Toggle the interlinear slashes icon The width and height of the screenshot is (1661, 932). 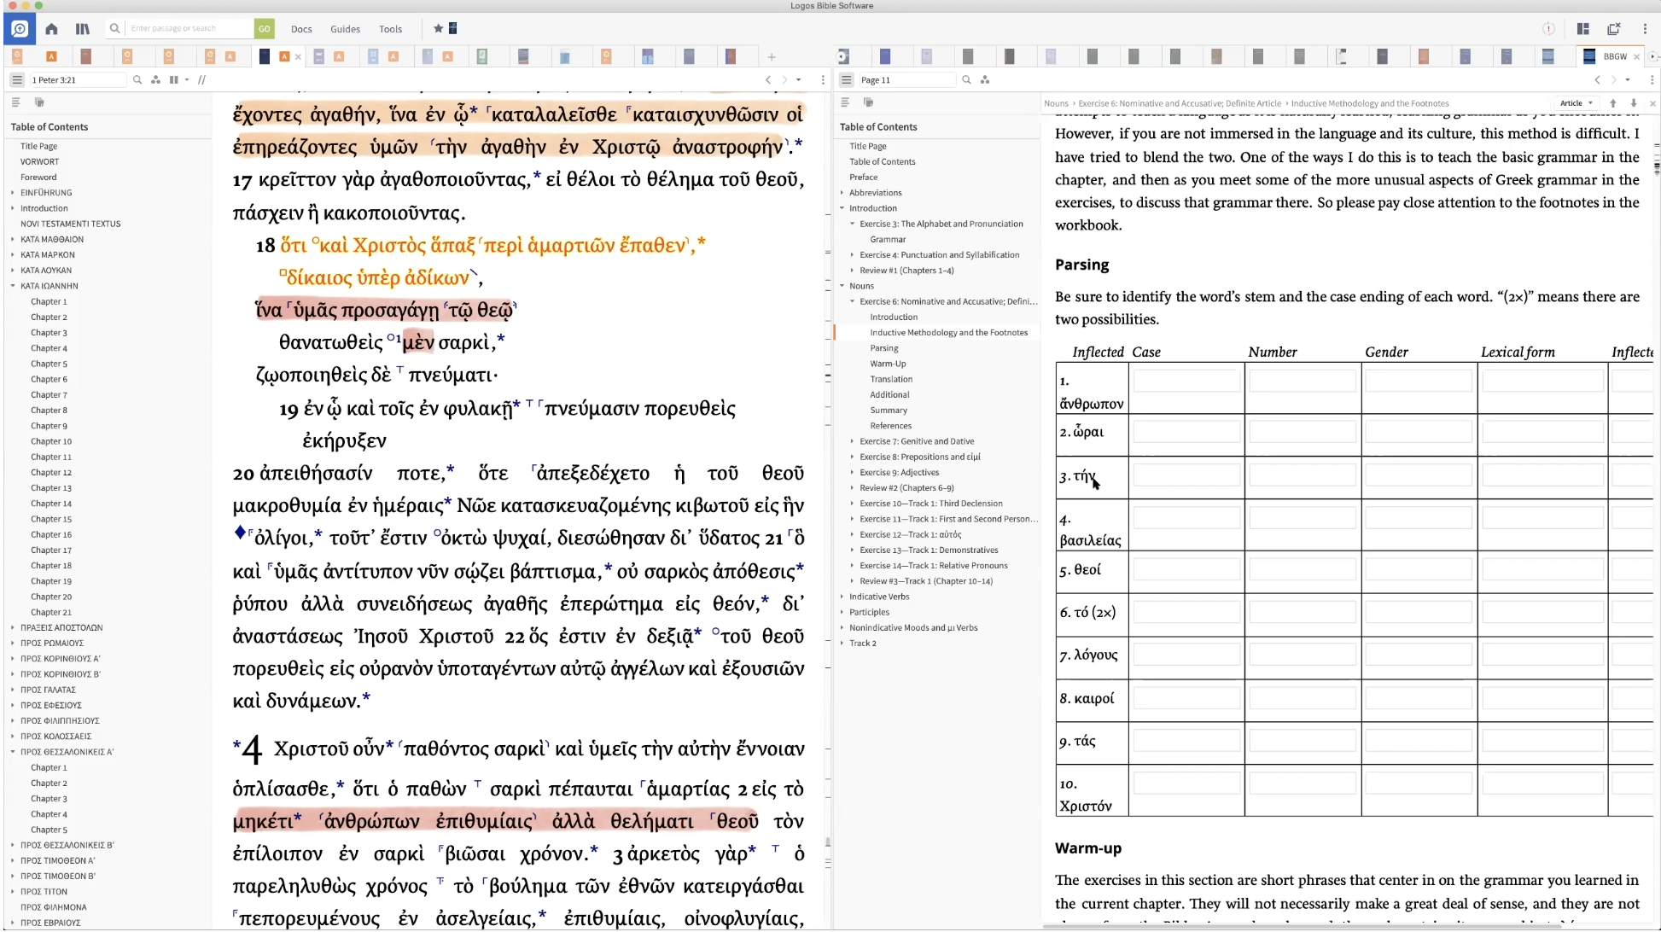(201, 79)
